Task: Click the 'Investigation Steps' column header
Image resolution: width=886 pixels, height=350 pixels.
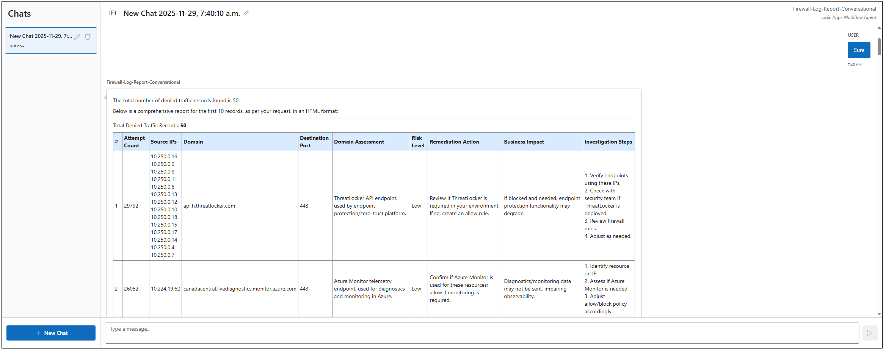Action: (608, 142)
